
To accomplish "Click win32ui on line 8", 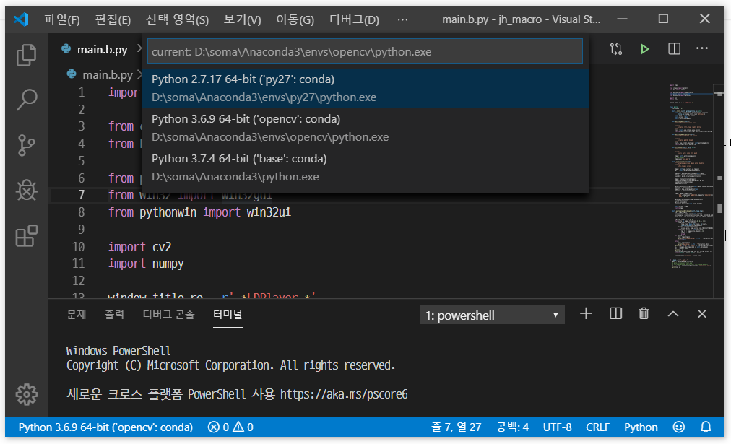I will (269, 212).
